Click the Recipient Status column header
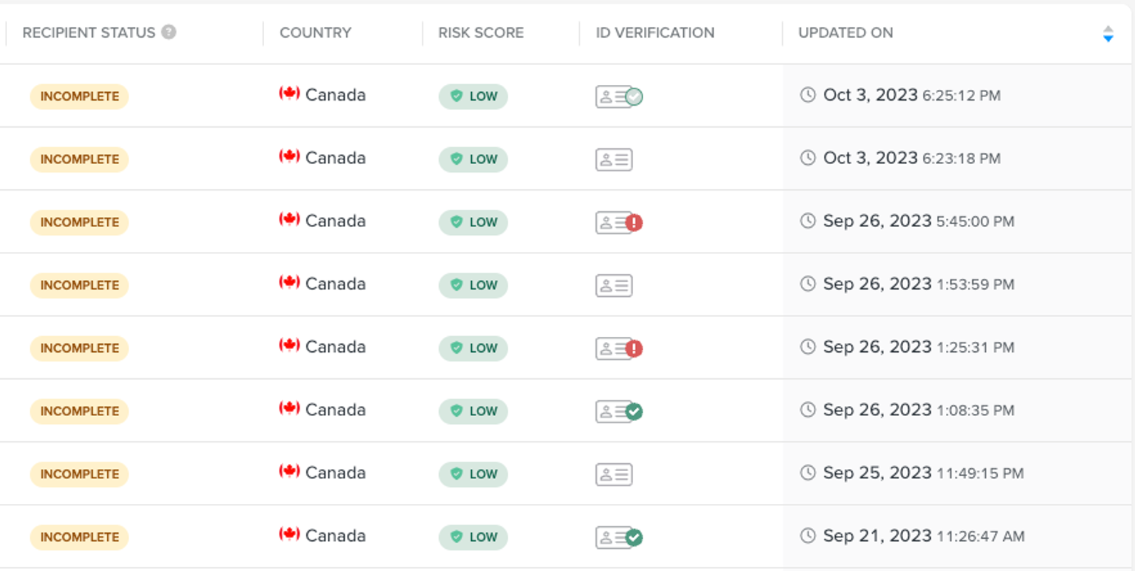This screenshot has height=571, width=1135. pos(89,33)
